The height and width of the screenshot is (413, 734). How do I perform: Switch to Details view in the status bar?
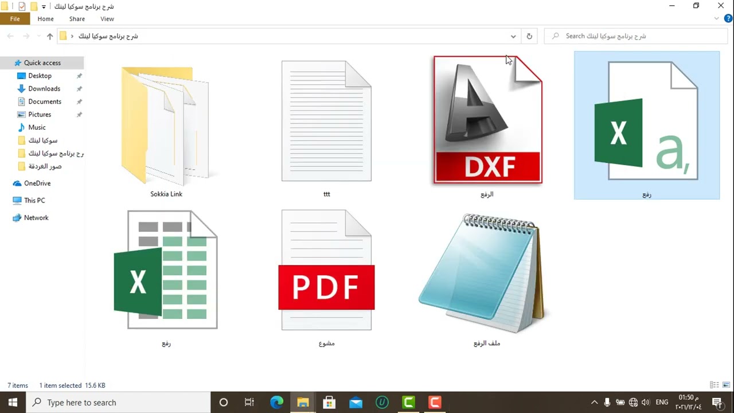715,385
